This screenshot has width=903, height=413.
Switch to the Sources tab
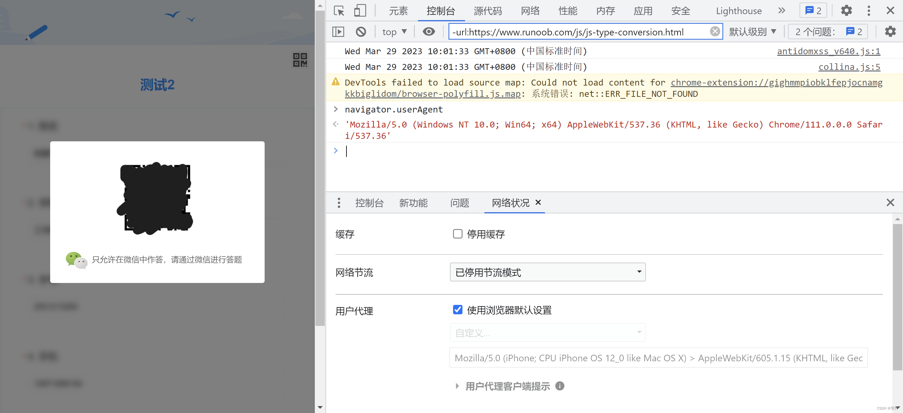488,11
